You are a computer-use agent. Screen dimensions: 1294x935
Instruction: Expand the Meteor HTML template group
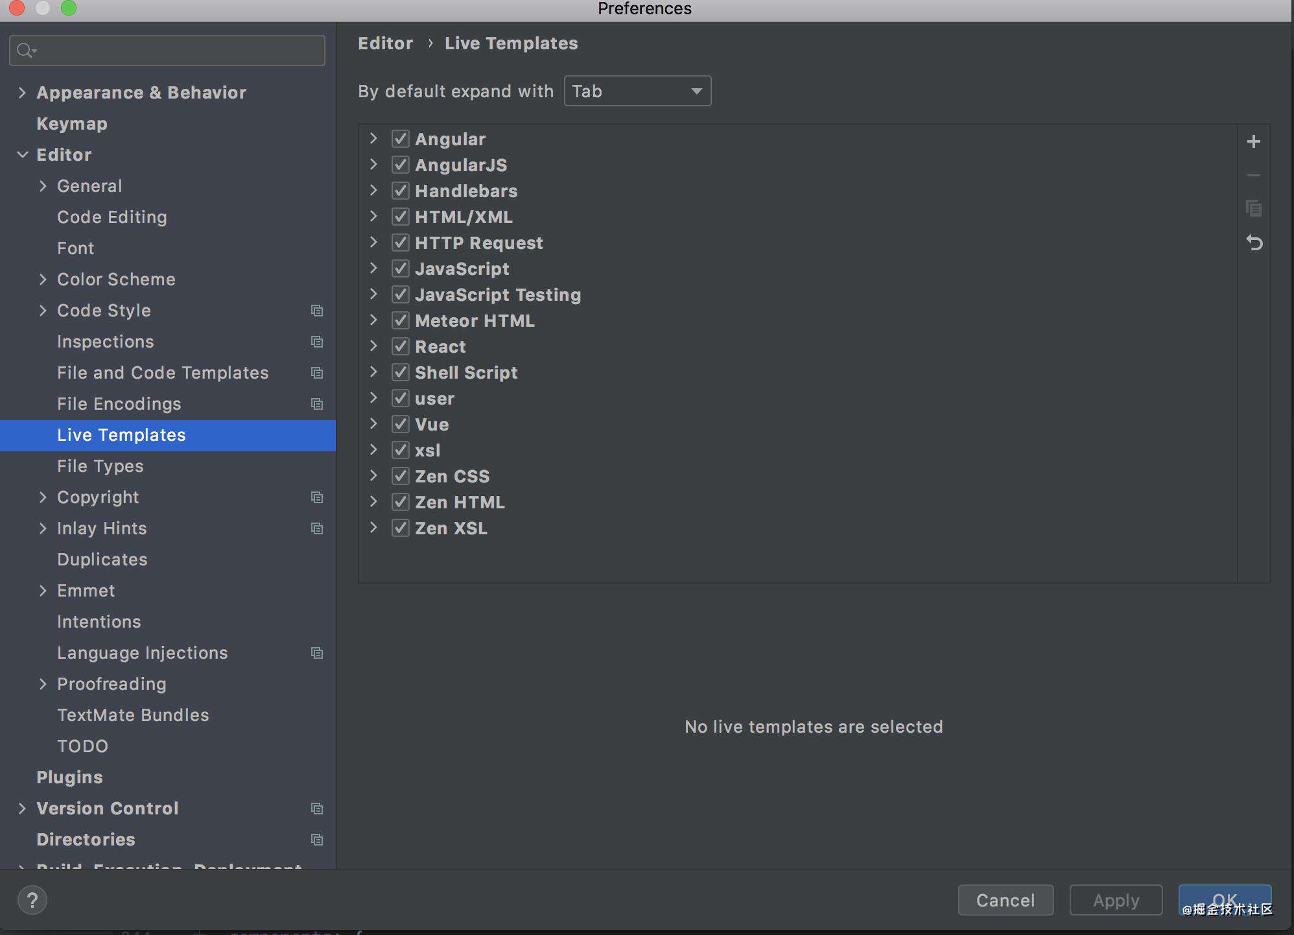(373, 320)
